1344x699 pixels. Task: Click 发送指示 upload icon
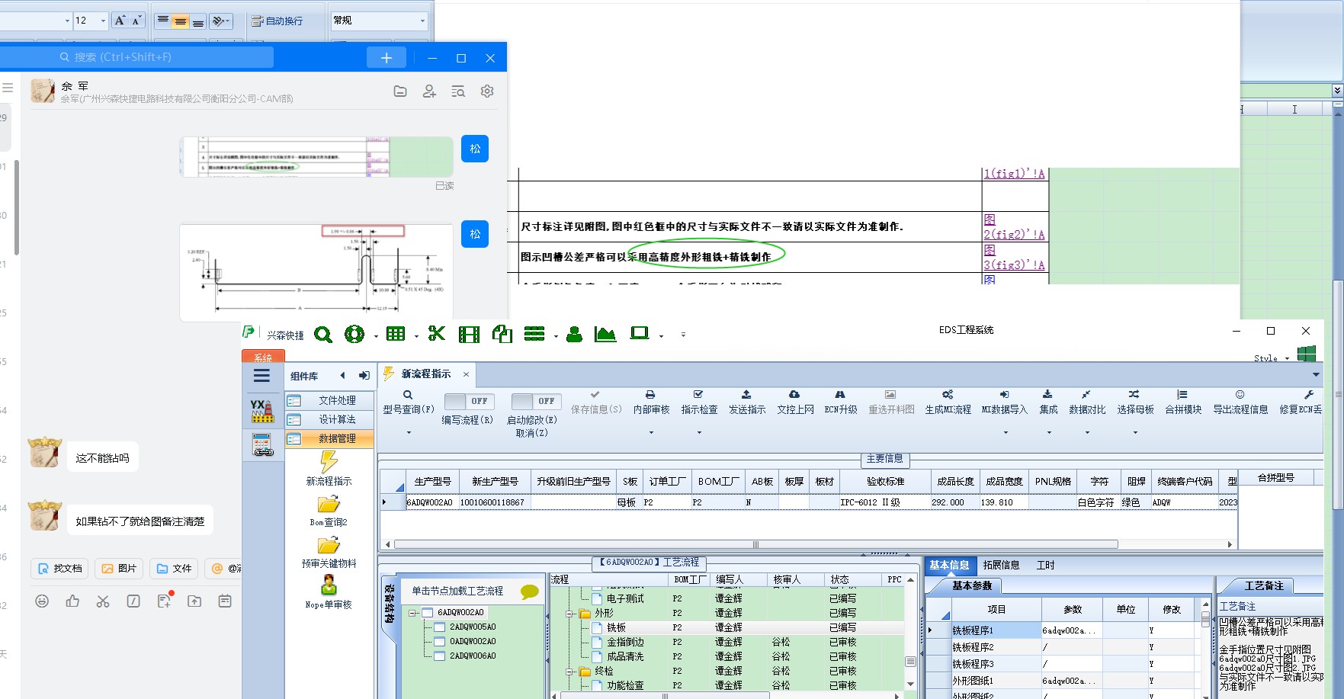pyautogui.click(x=746, y=395)
